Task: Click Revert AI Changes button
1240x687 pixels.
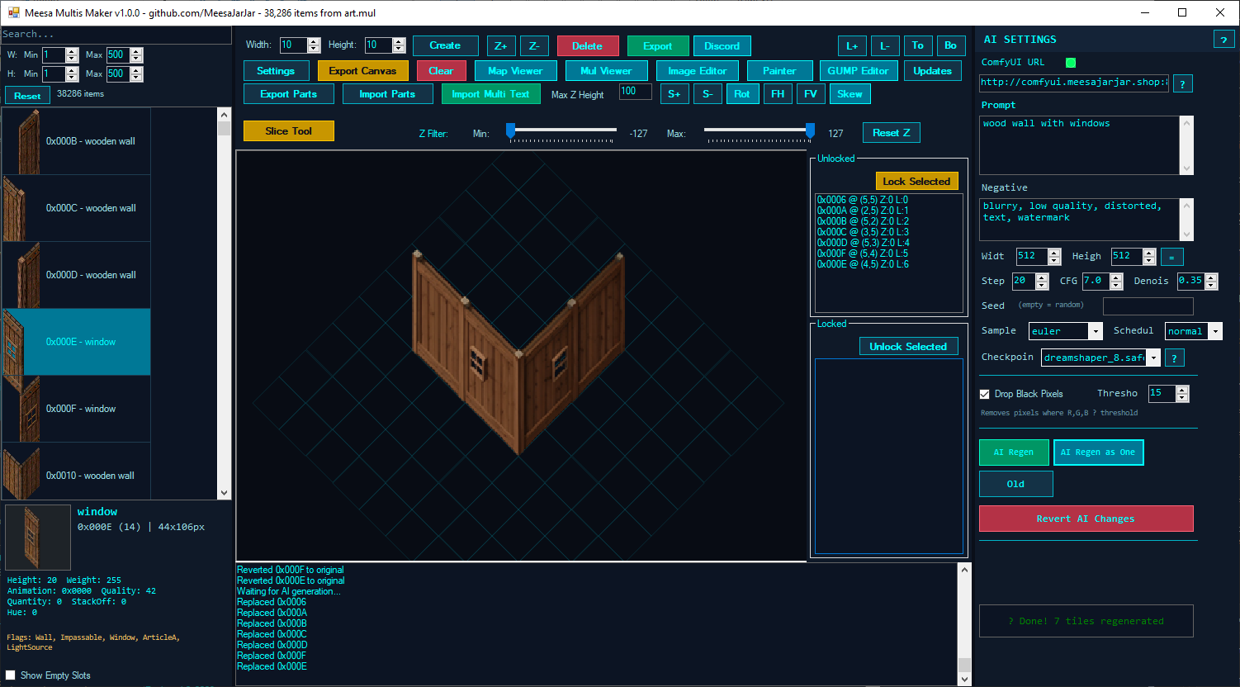Action: [x=1086, y=519]
